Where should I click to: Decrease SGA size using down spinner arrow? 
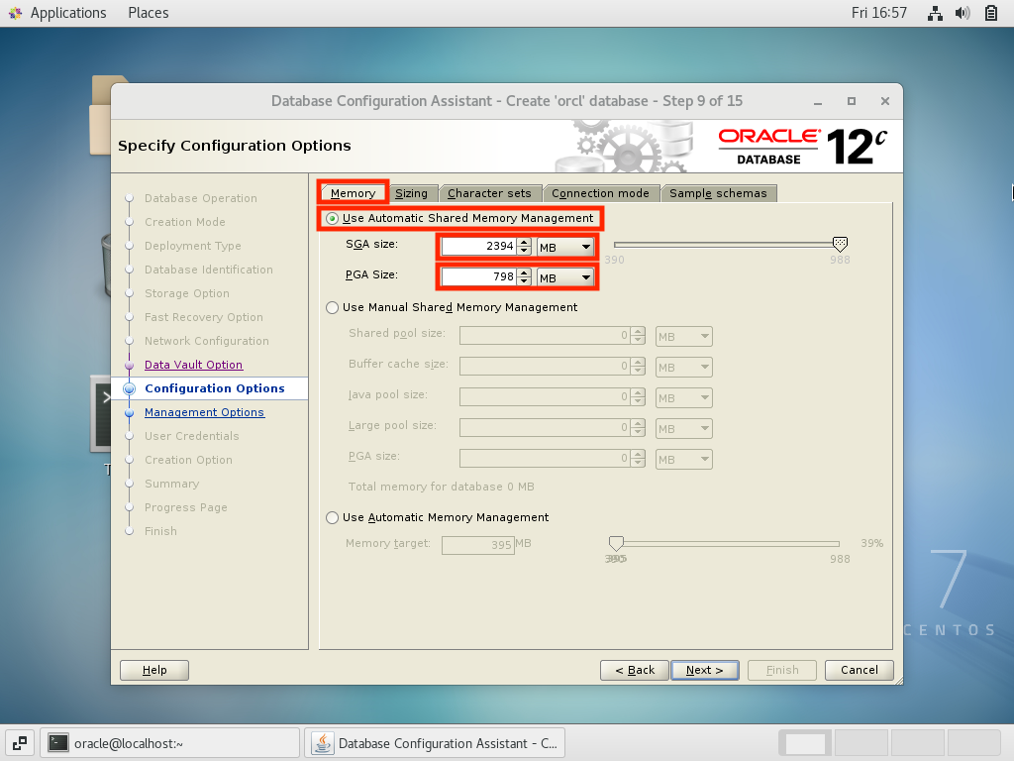pos(525,251)
